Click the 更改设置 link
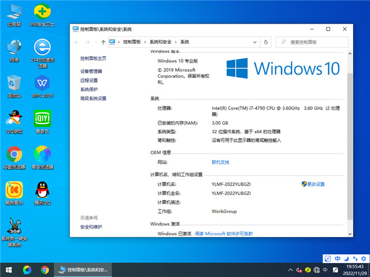 point(316,184)
